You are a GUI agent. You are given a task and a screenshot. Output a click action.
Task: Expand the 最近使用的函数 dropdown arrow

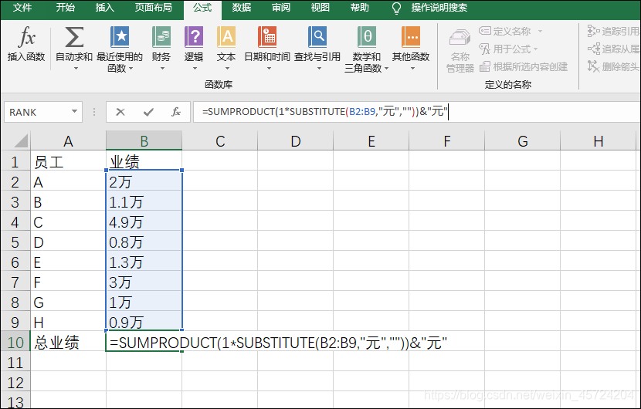click(131, 68)
